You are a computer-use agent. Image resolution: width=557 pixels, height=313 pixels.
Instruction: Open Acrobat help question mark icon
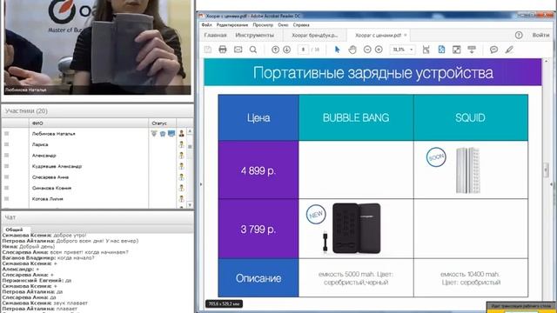pyautogui.click(x=519, y=35)
